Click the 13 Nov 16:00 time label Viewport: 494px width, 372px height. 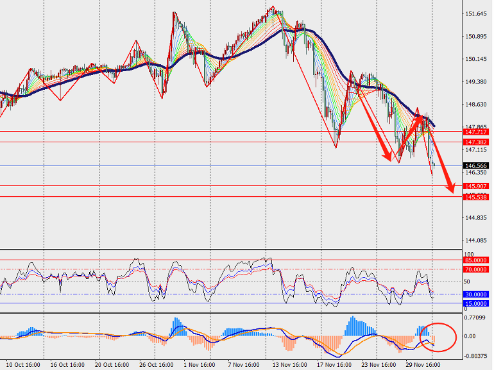pos(290,365)
